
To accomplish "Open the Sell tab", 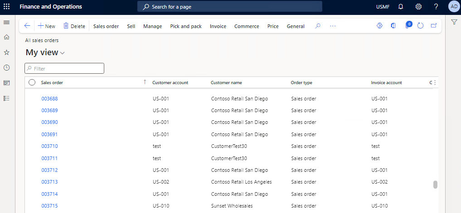I will pos(131,26).
